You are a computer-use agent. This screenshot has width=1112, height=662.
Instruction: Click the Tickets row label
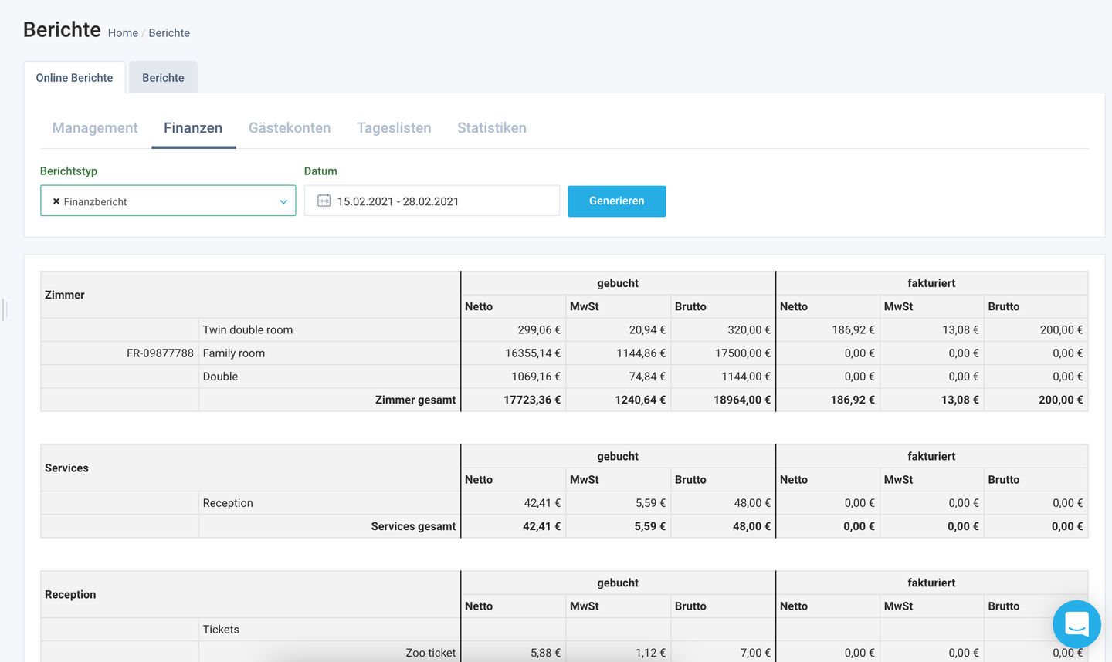coord(221,630)
